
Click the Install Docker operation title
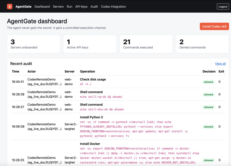tap(90, 144)
